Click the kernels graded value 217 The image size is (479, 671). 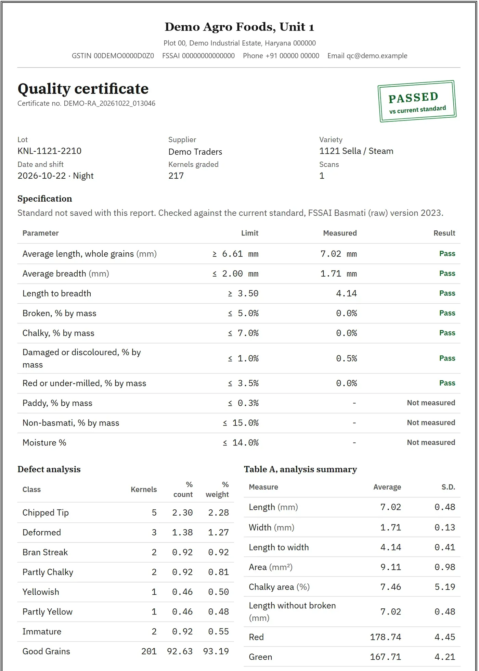coord(176,176)
